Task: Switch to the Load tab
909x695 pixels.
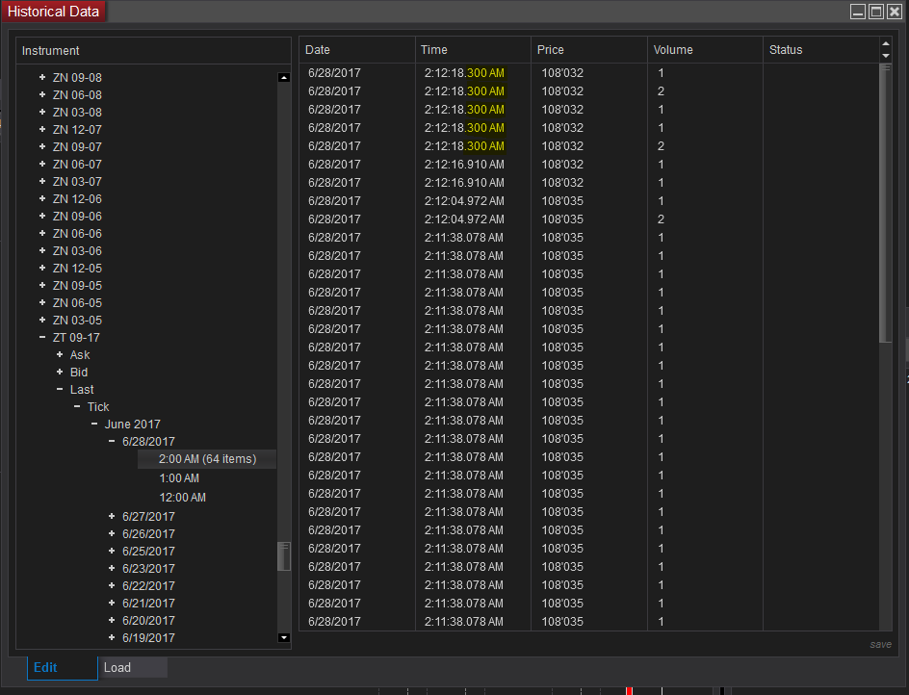Action: tap(133, 668)
